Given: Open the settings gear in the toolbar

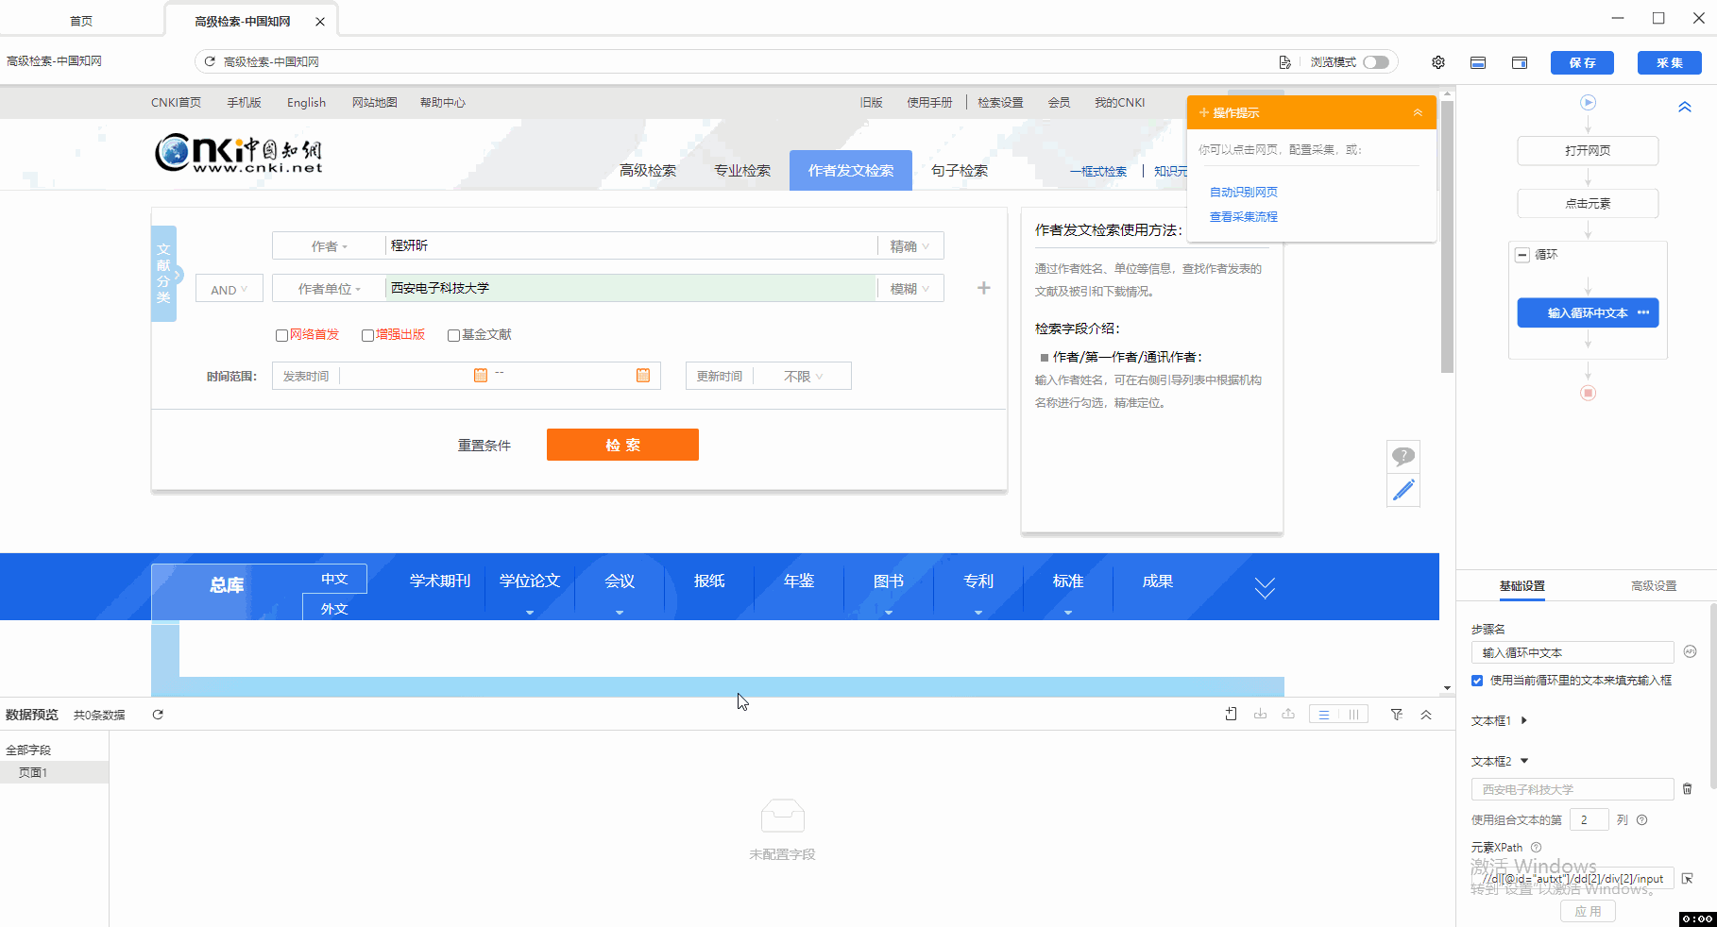Looking at the screenshot, I should pos(1437,62).
